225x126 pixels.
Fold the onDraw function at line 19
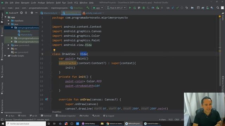[51, 99]
